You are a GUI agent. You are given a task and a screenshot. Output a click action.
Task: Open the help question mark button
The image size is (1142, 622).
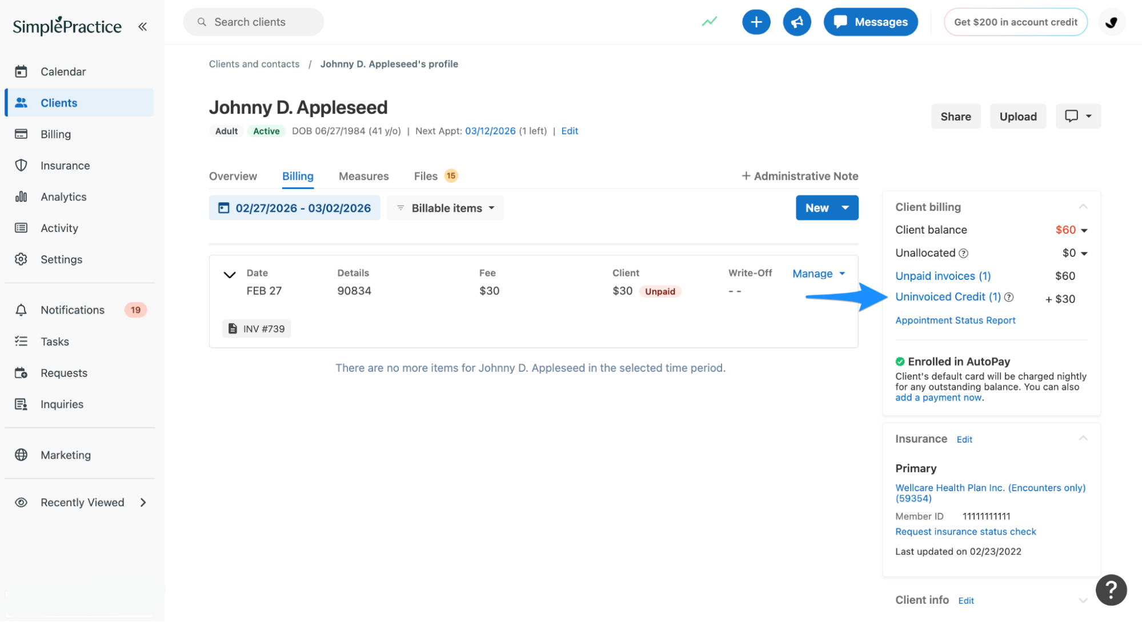click(1111, 589)
